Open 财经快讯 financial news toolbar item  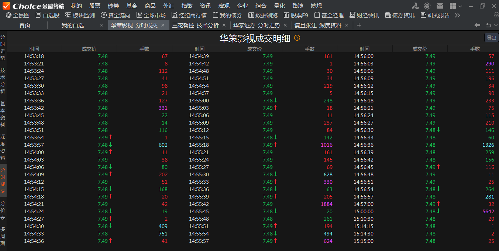tap(364, 15)
